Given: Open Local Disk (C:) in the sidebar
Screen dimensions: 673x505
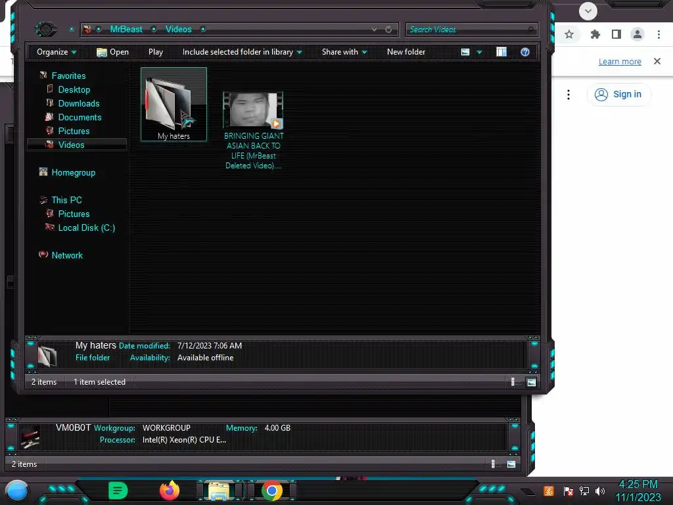Looking at the screenshot, I should (87, 228).
